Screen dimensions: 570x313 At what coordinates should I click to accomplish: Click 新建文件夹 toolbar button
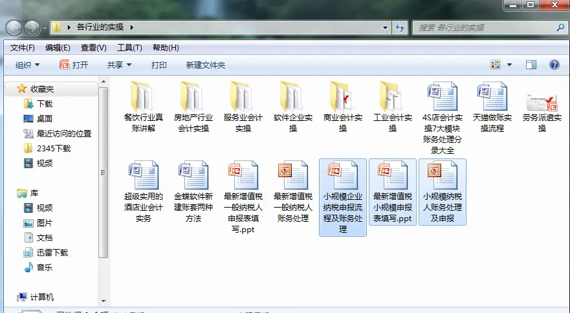[206, 65]
